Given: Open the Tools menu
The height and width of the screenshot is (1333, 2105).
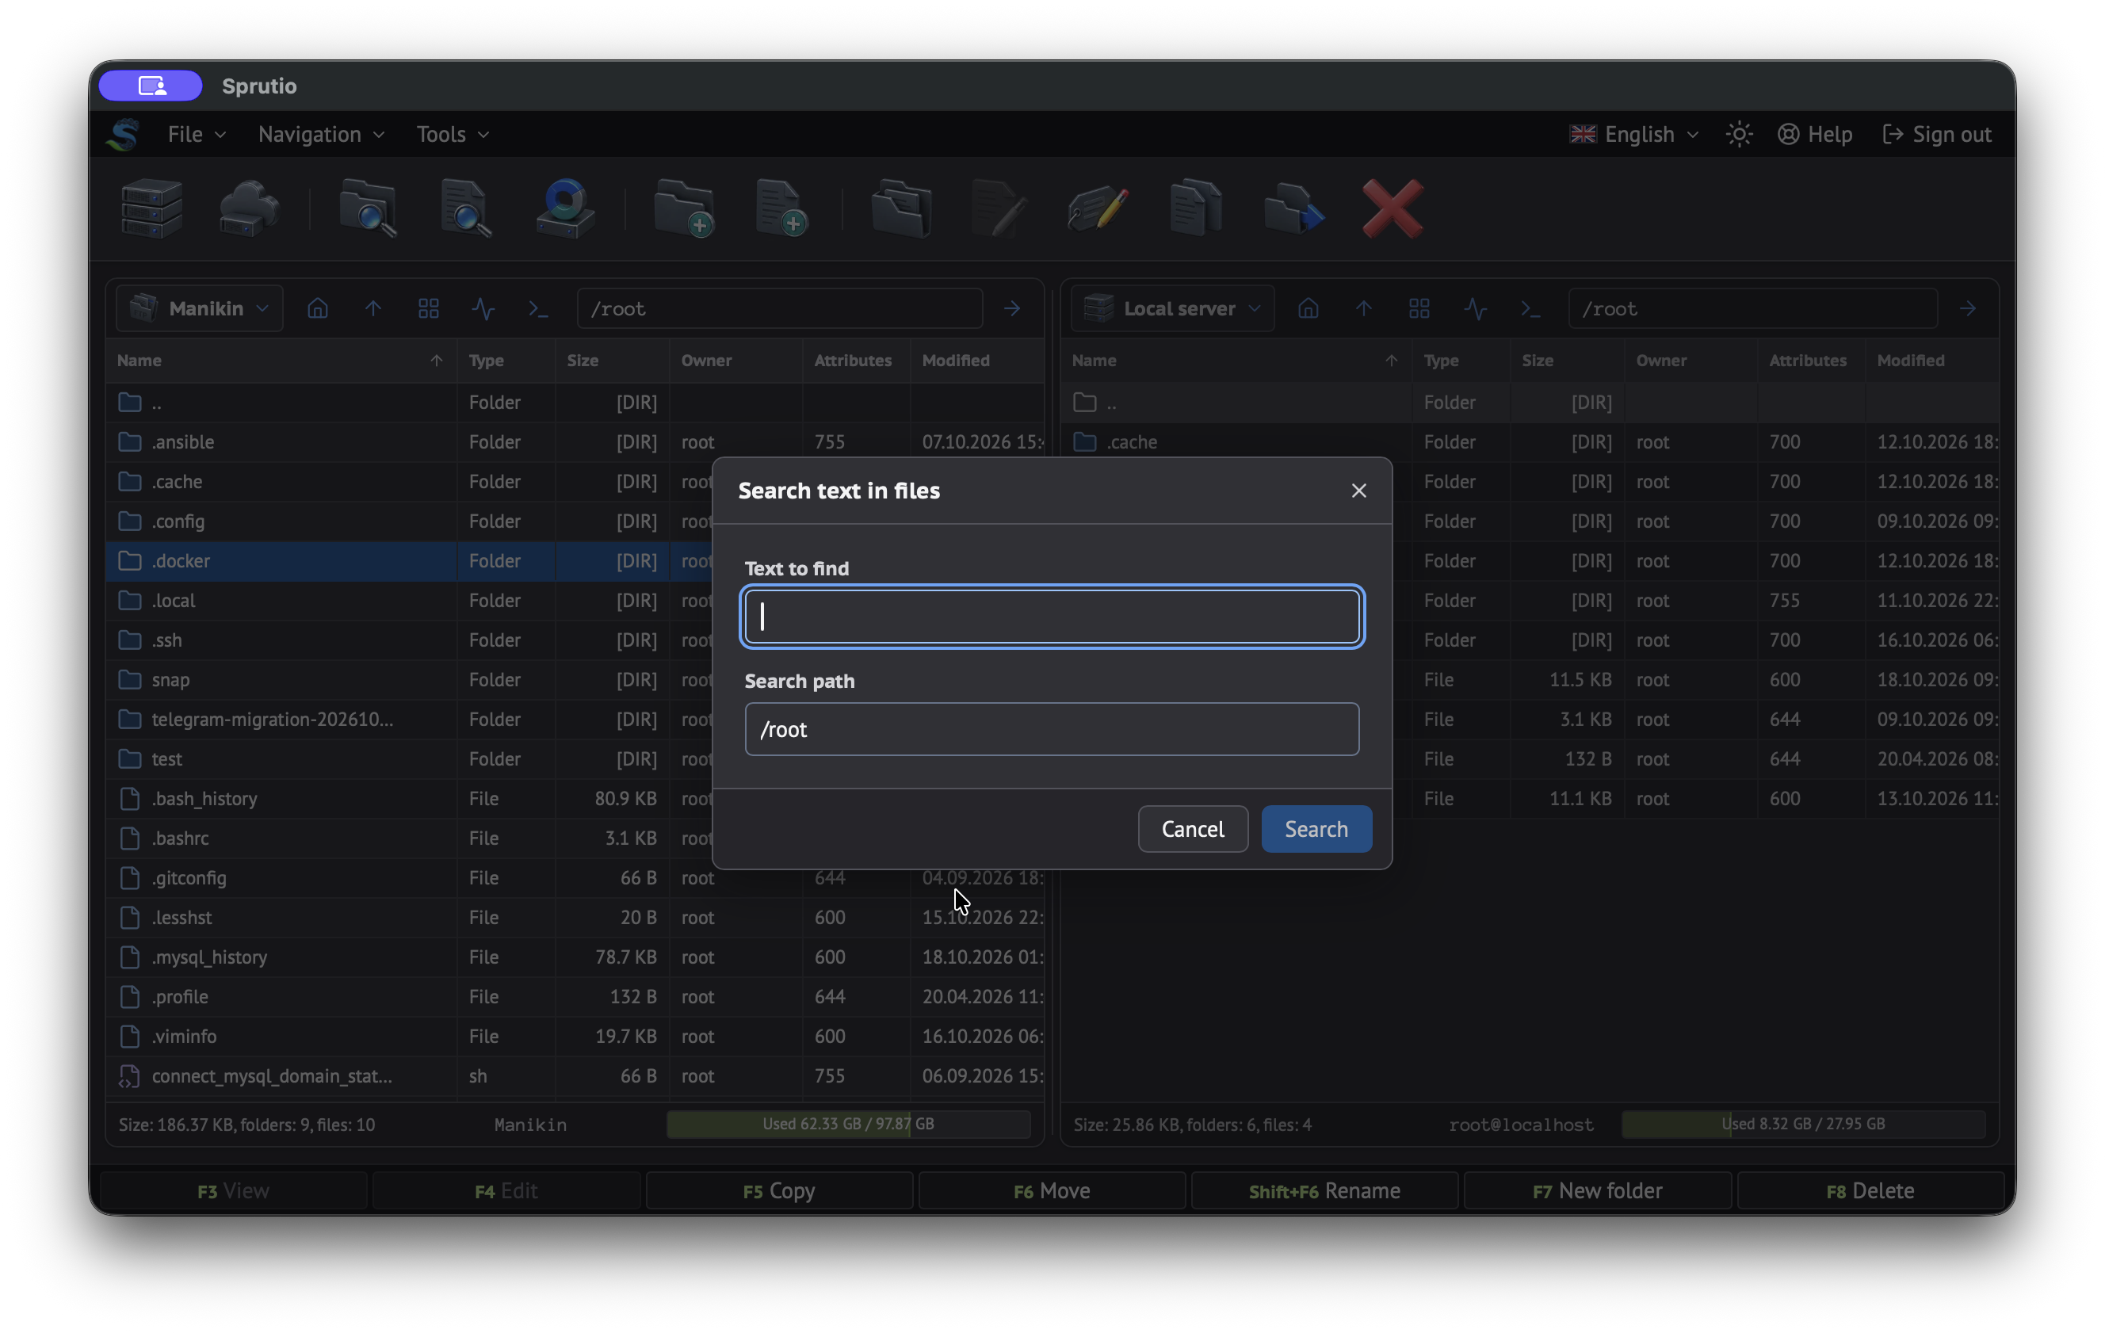Looking at the screenshot, I should pos(452,134).
